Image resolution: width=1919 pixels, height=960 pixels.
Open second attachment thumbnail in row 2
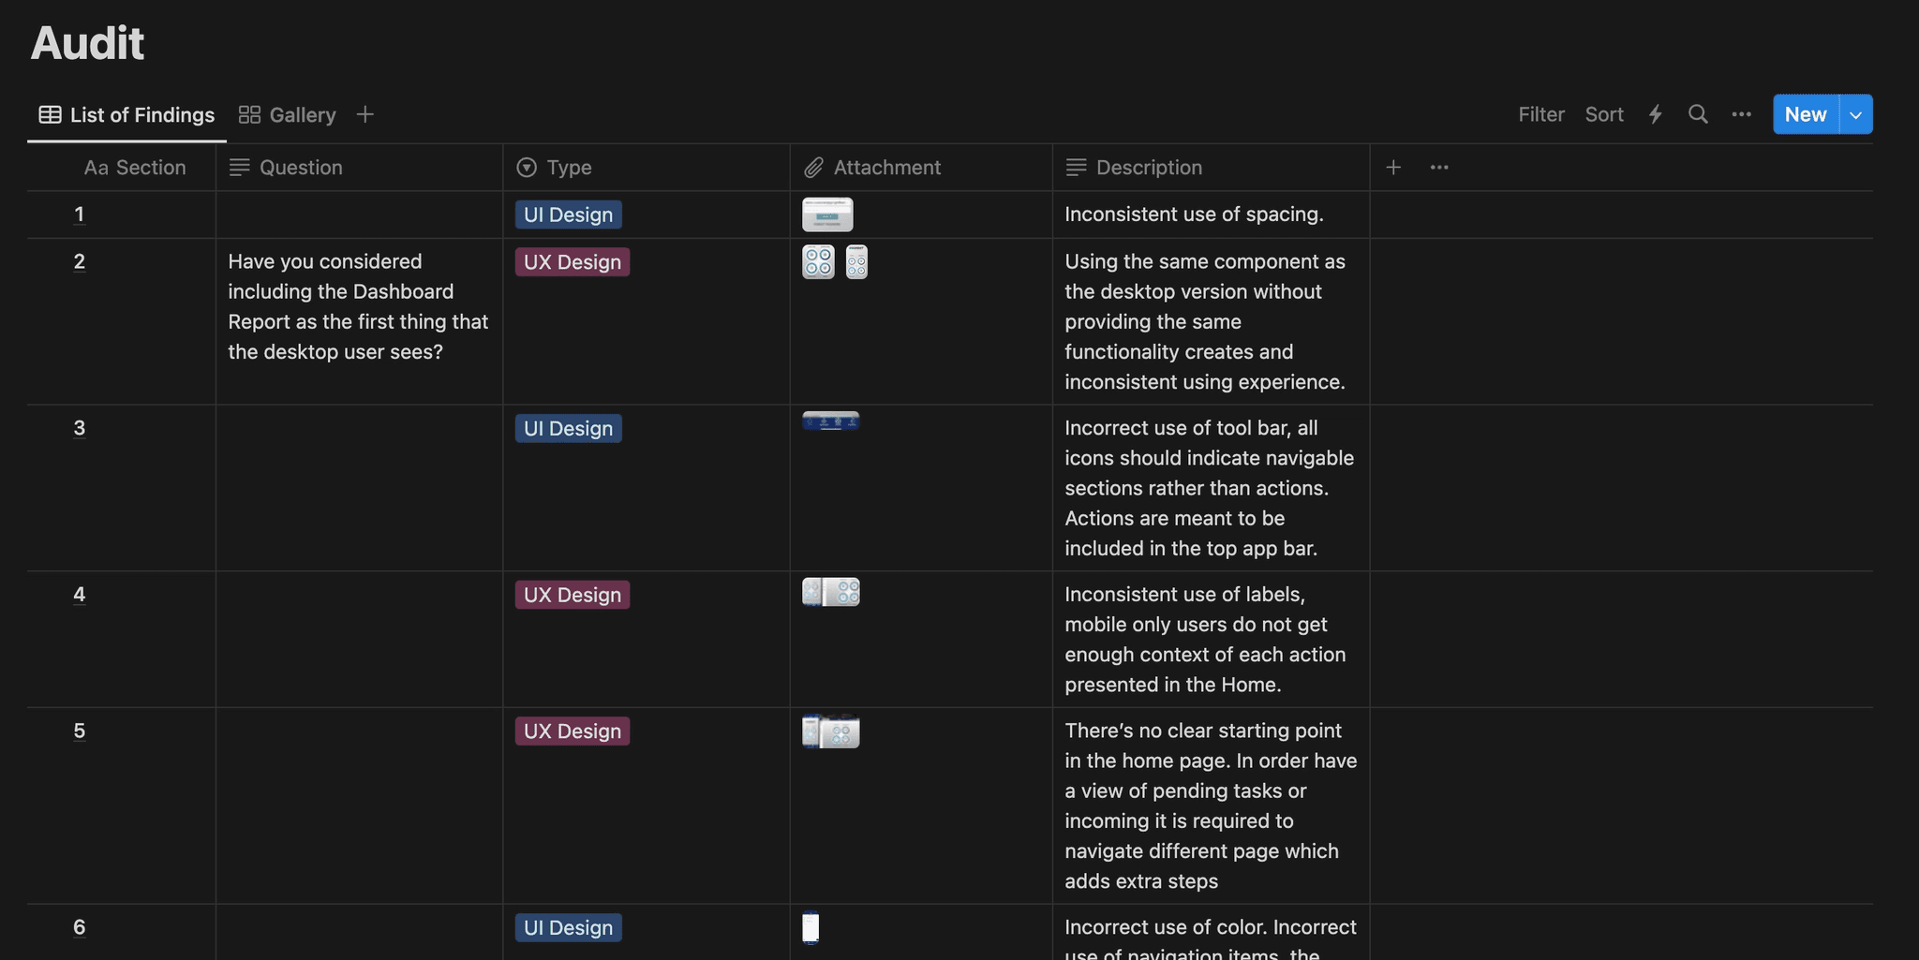(856, 262)
